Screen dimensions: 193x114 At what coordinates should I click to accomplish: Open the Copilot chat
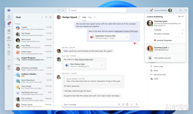tap(34, 28)
